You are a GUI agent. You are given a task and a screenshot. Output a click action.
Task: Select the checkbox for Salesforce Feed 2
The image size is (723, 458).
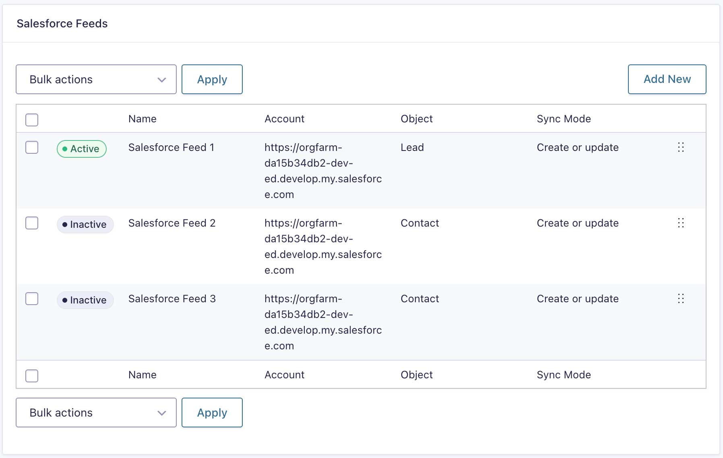pos(32,223)
